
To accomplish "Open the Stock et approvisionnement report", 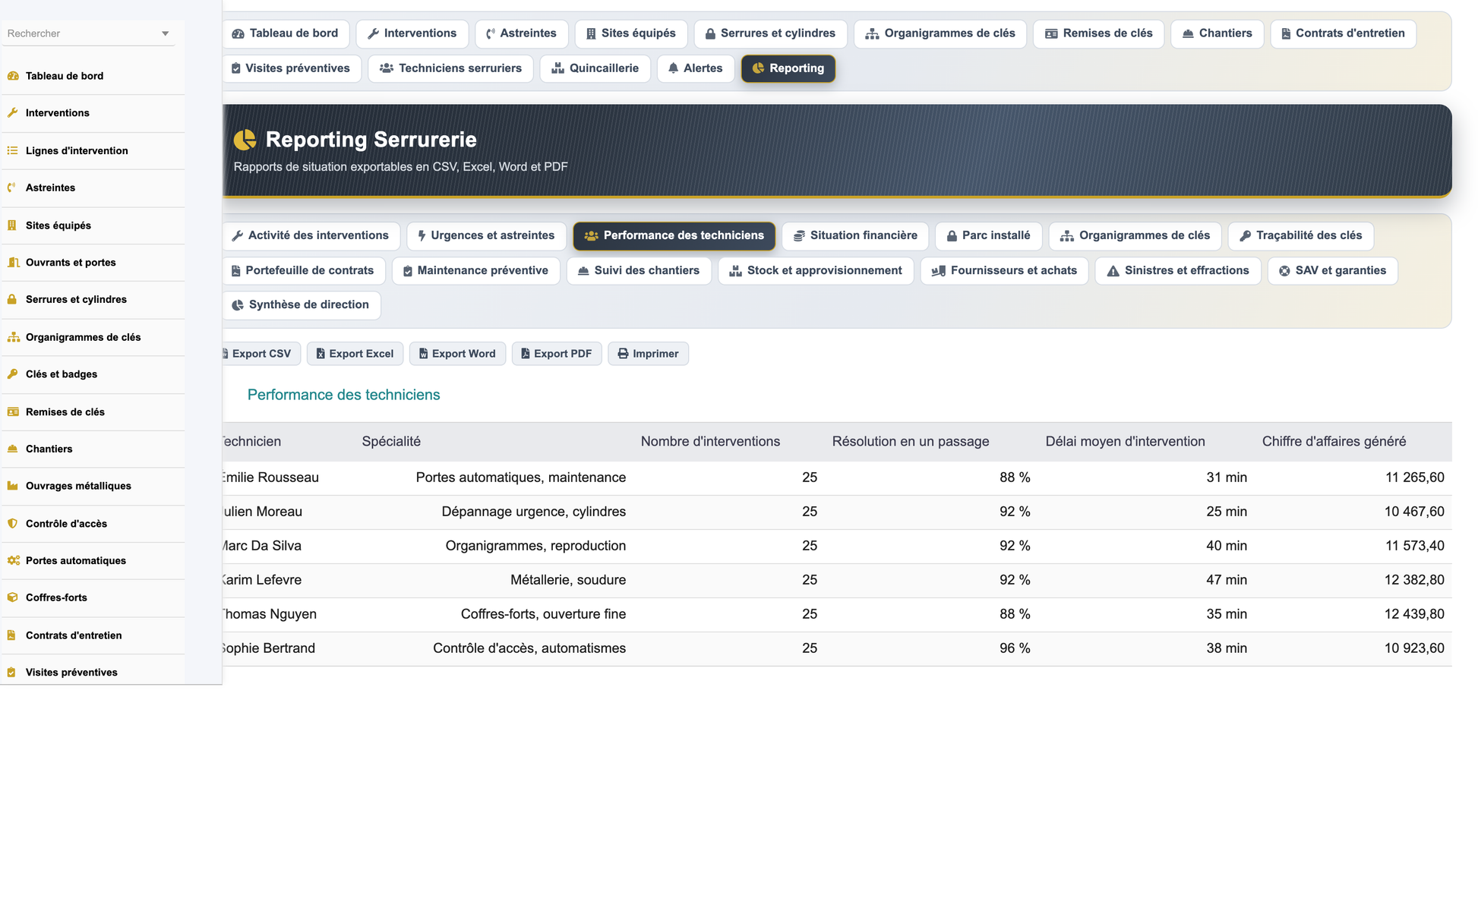I will tap(816, 271).
